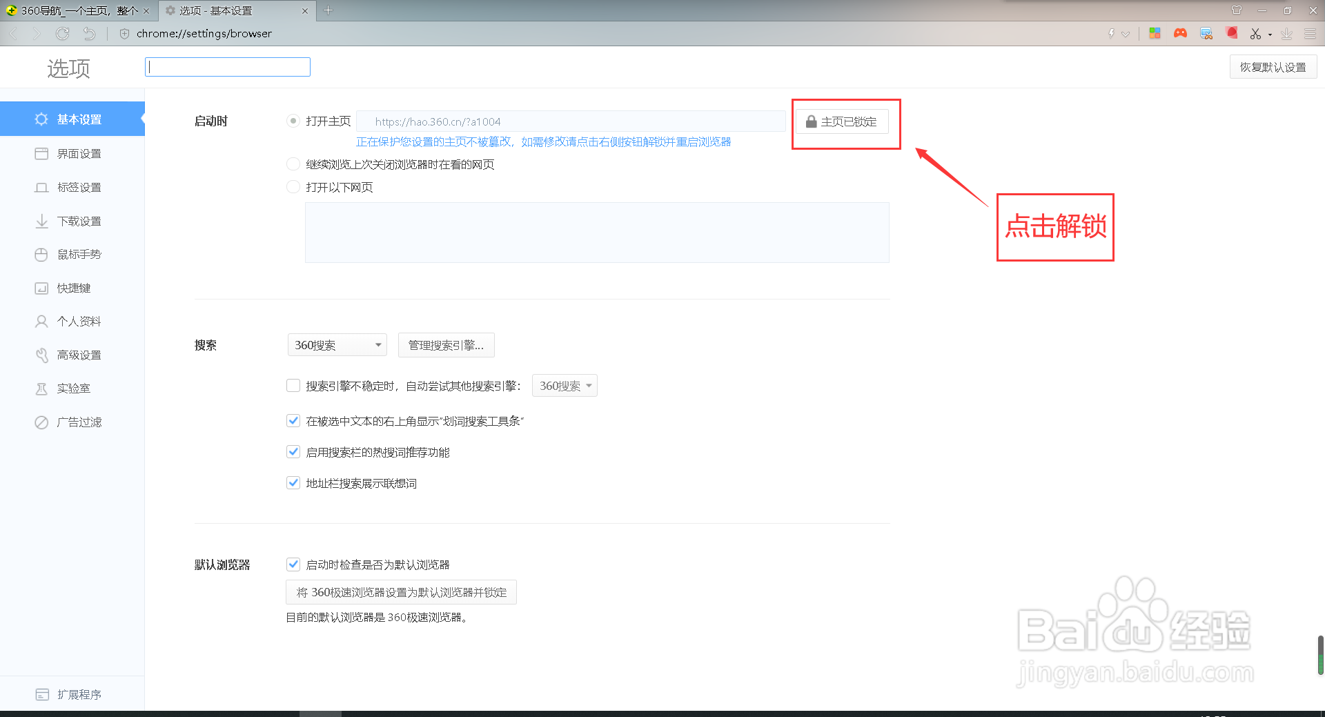
Task: Select 继续浏览上次关闭浏览器时在看的网页 radio
Action: [293, 164]
